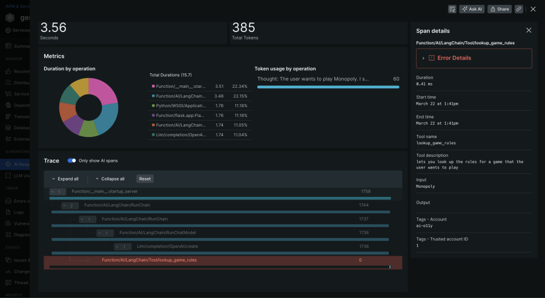Click the Share button in header
The height and width of the screenshot is (298, 545).
click(x=500, y=9)
